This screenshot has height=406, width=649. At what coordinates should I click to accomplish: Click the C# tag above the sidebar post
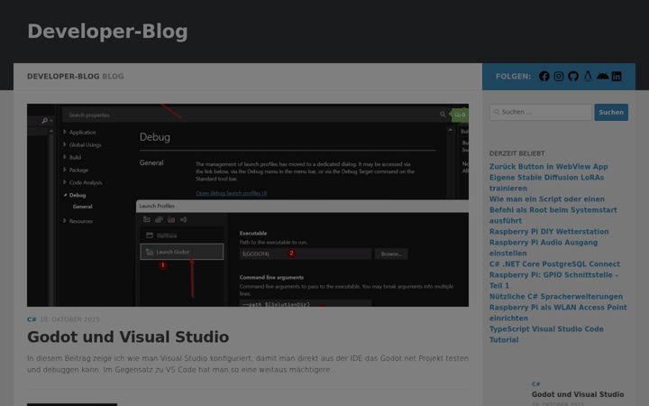click(536, 384)
